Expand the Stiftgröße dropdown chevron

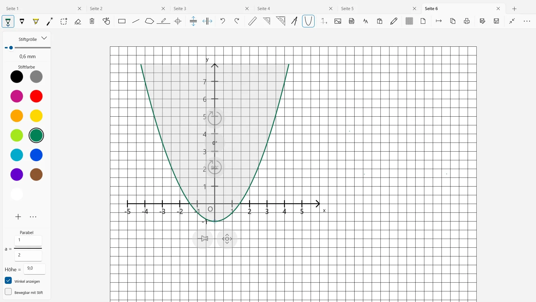coord(44,38)
